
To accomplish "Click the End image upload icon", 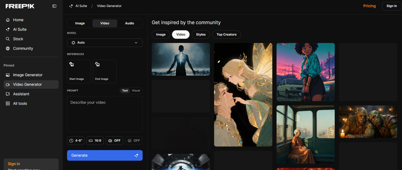I will [98, 65].
